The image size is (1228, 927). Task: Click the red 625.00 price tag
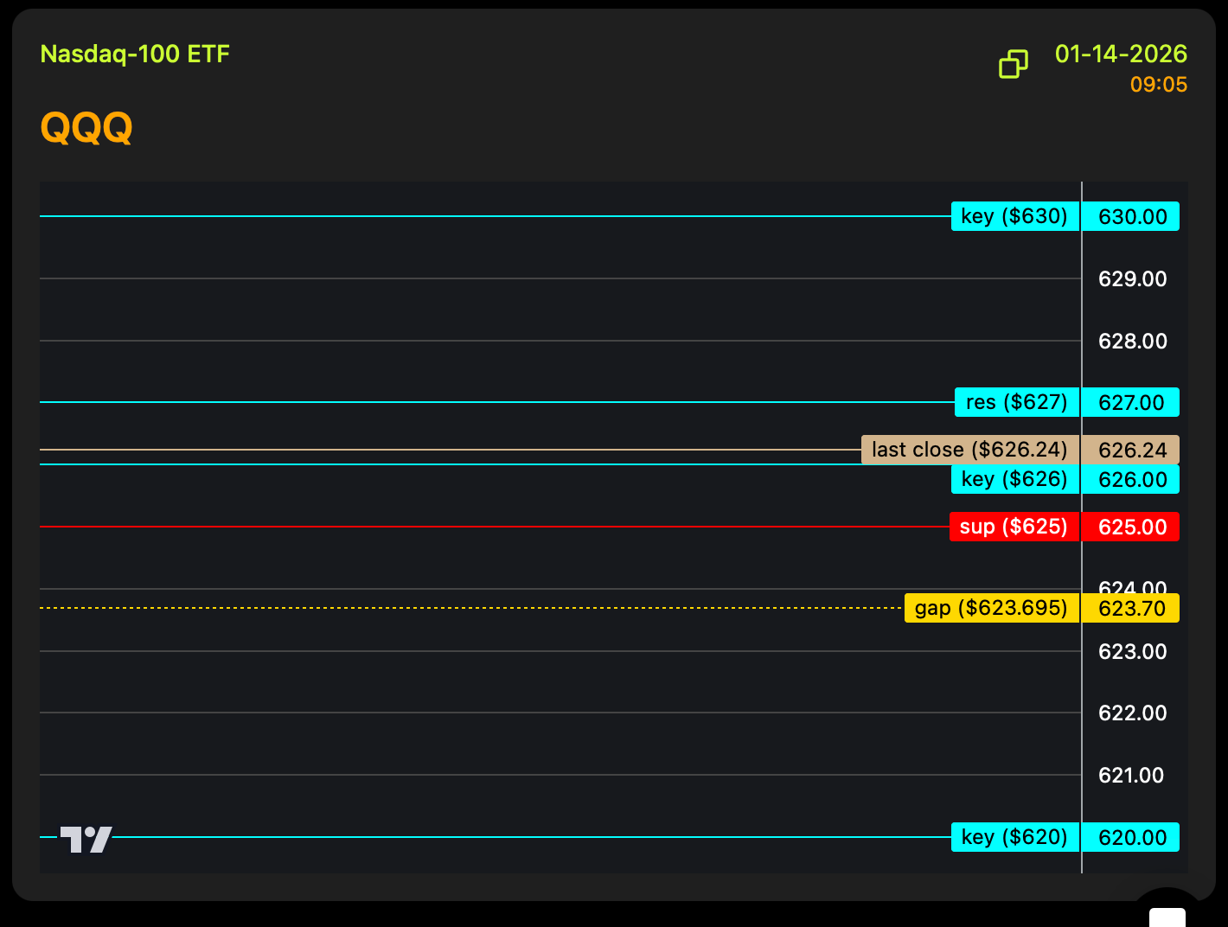coord(1132,527)
